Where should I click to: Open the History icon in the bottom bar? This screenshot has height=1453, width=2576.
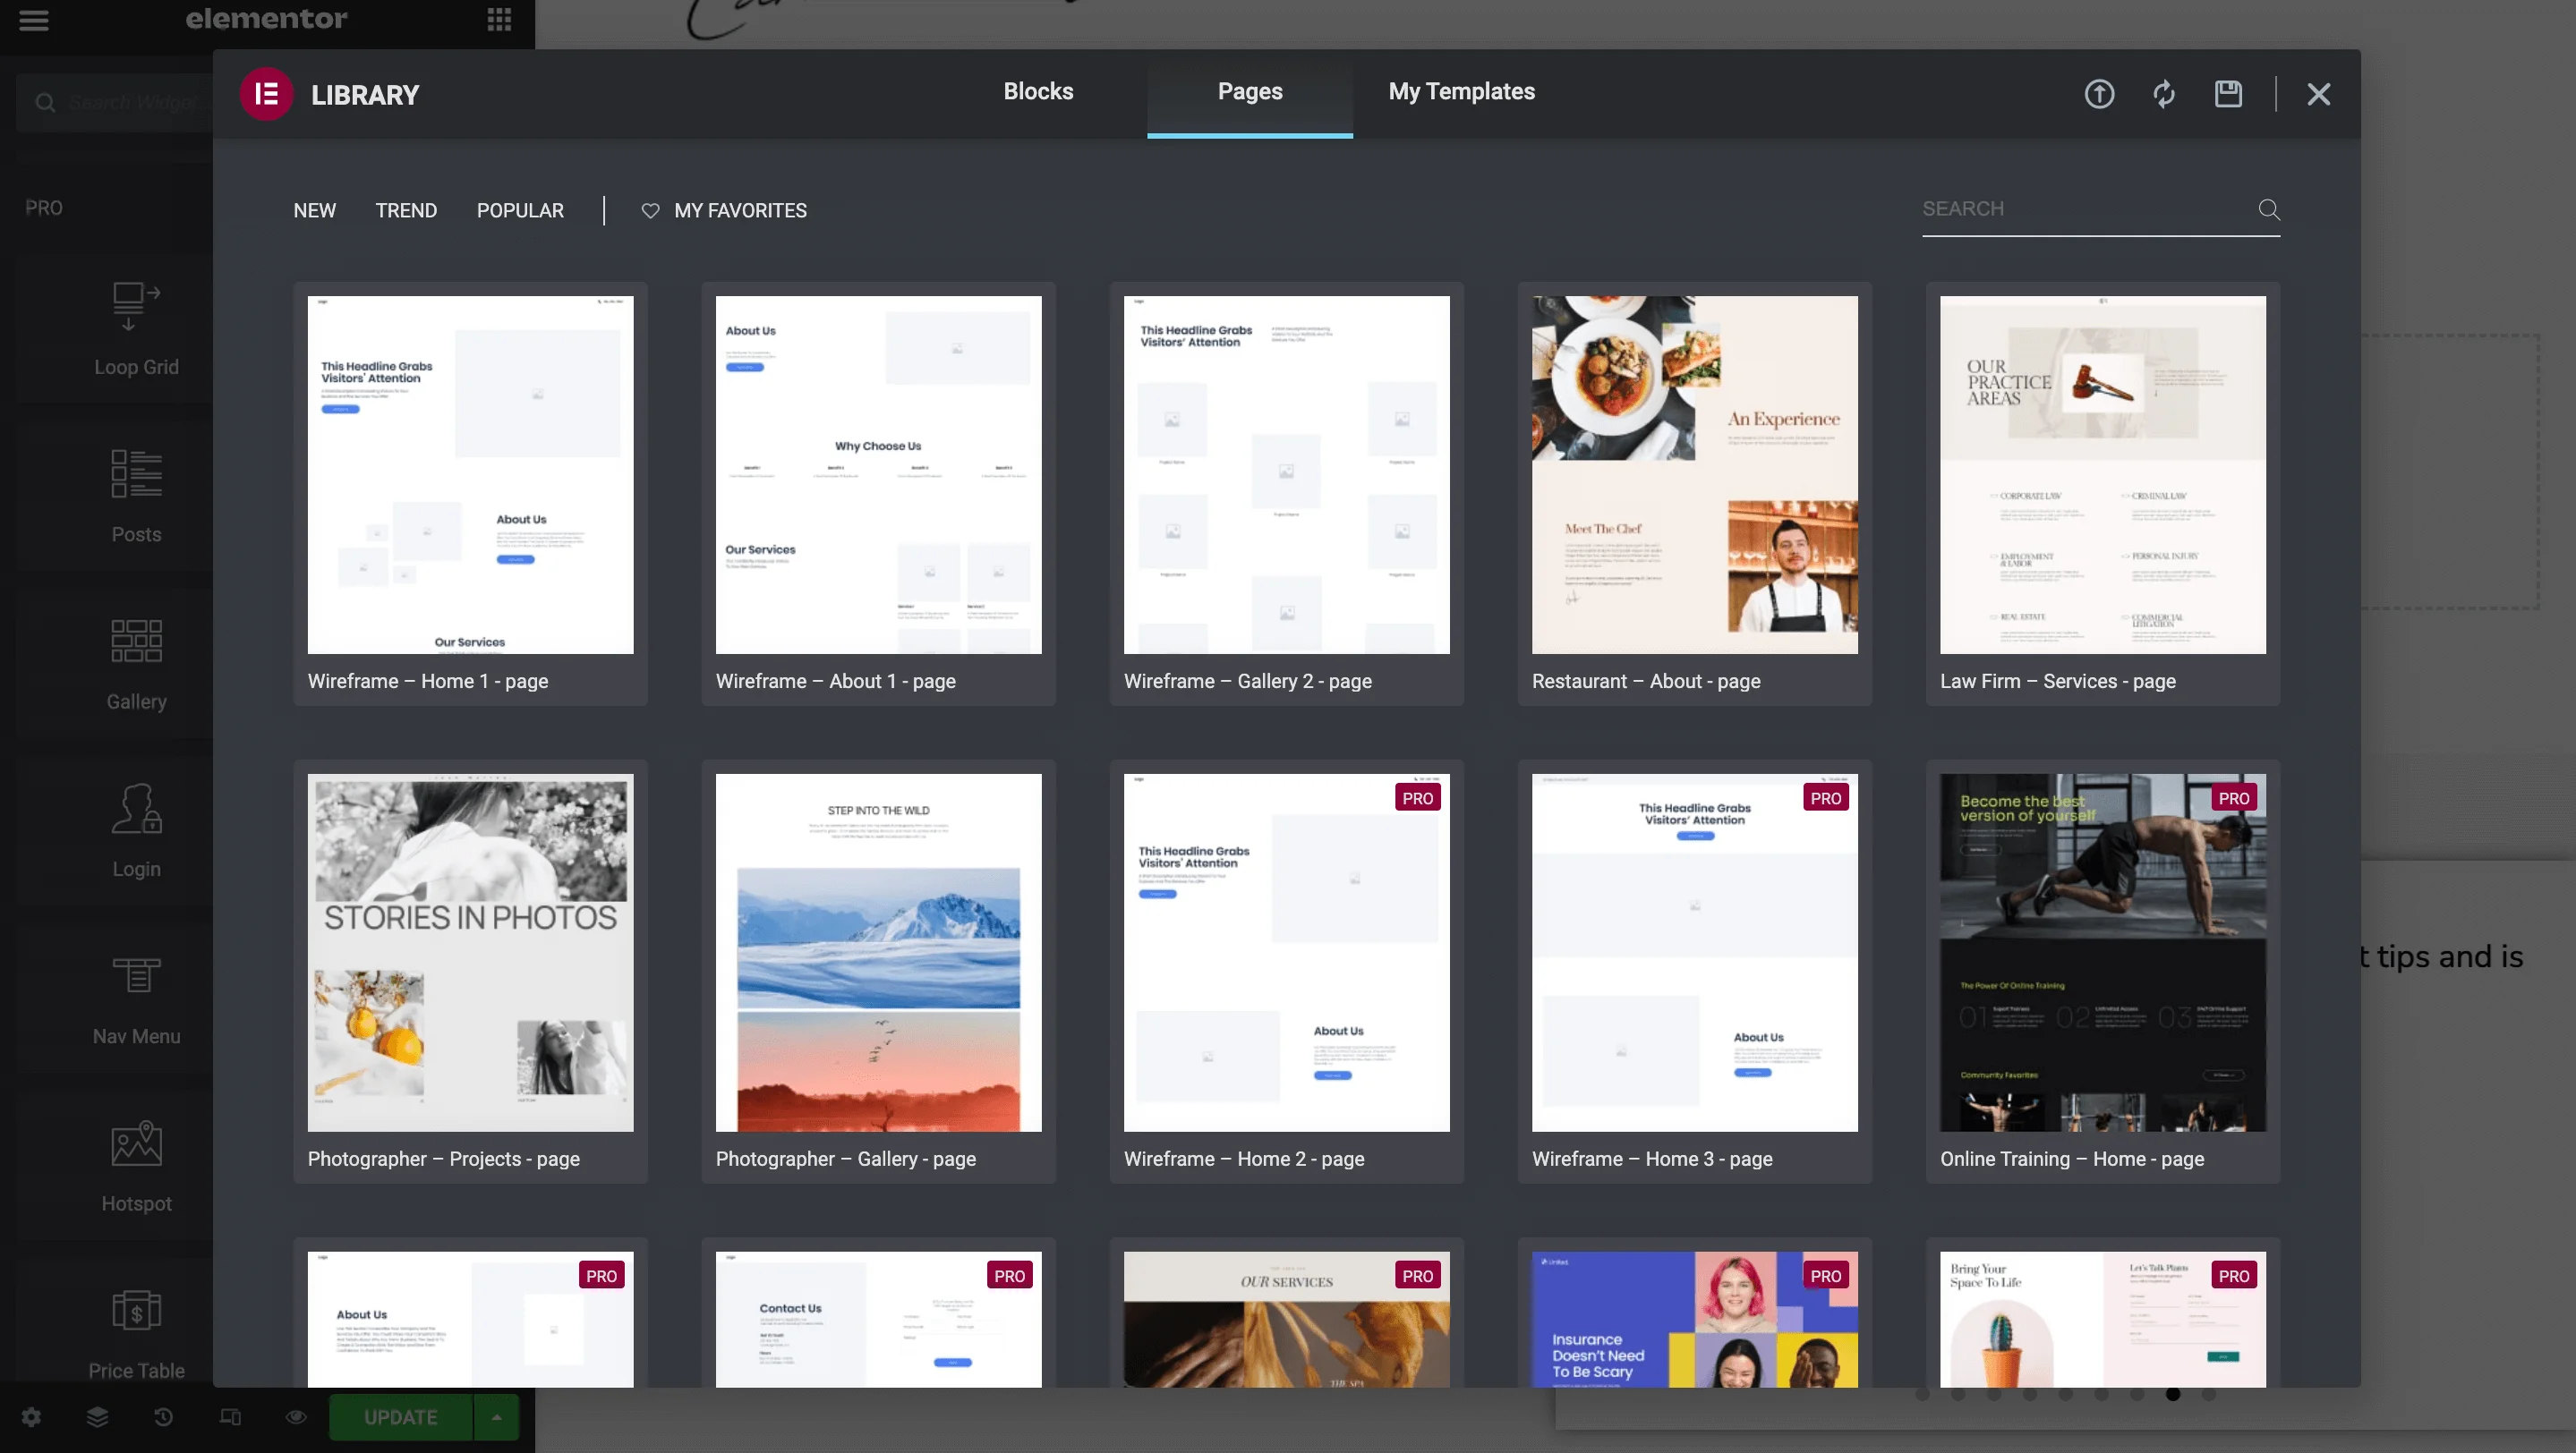(x=163, y=1417)
